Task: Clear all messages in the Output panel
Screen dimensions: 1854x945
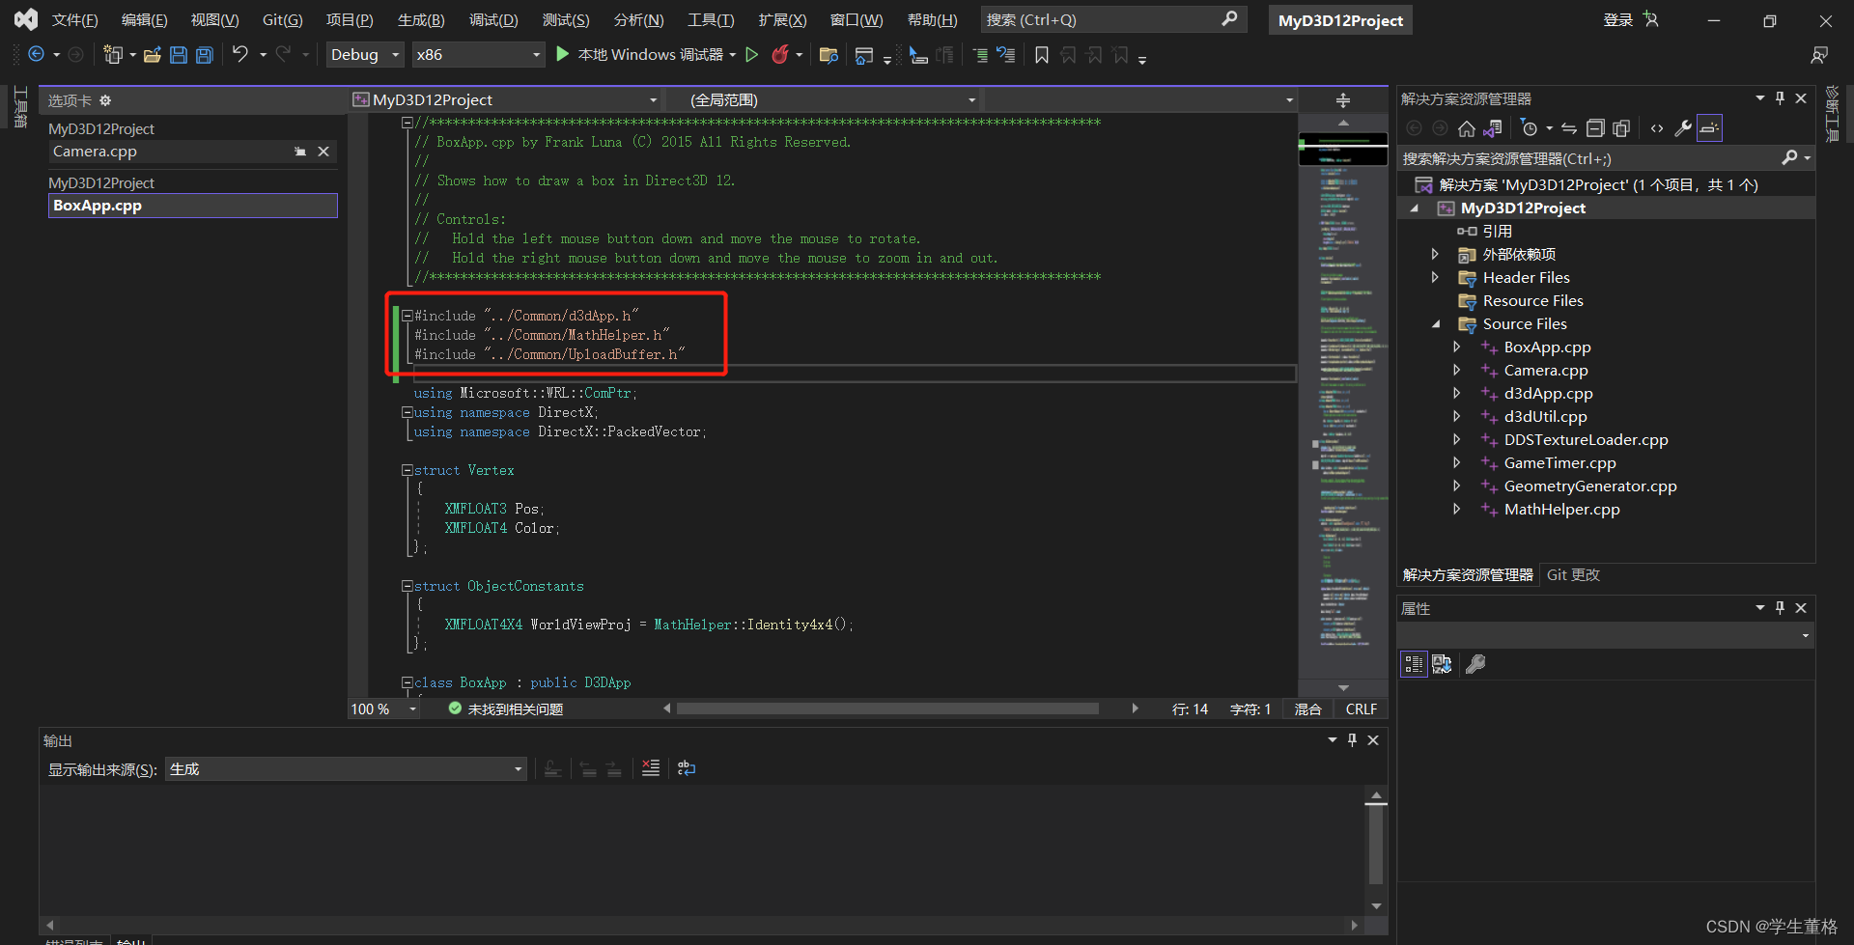Action: point(650,767)
